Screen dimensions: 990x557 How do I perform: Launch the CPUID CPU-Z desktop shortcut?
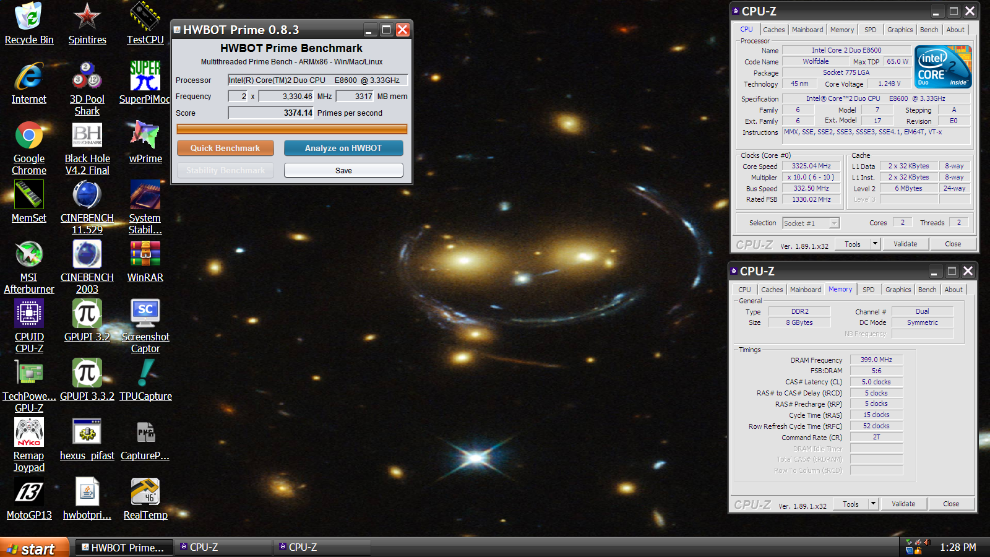pos(29,326)
